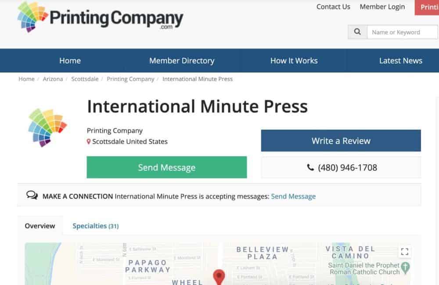Open the Send Message link in the connection banner

click(293, 196)
